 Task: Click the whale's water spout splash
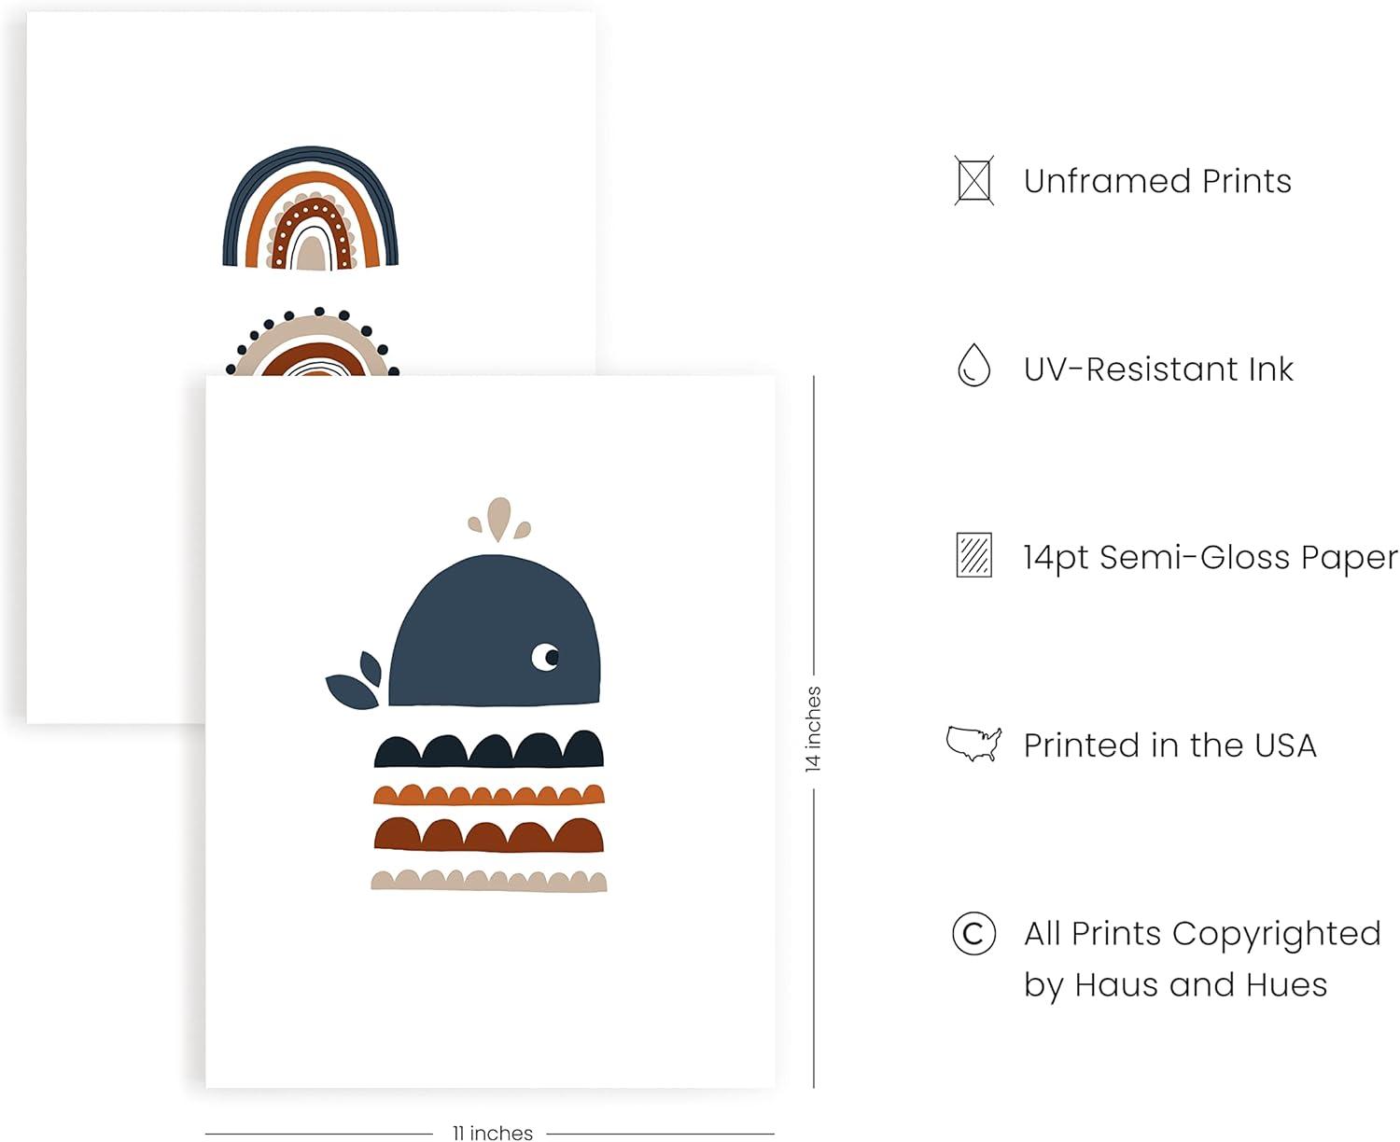[499, 520]
